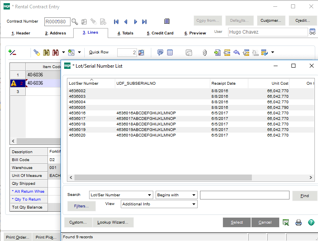Viewport: 318px width, 241px height.
Task: Click the Credit... button
Action: pyautogui.click(x=303, y=21)
